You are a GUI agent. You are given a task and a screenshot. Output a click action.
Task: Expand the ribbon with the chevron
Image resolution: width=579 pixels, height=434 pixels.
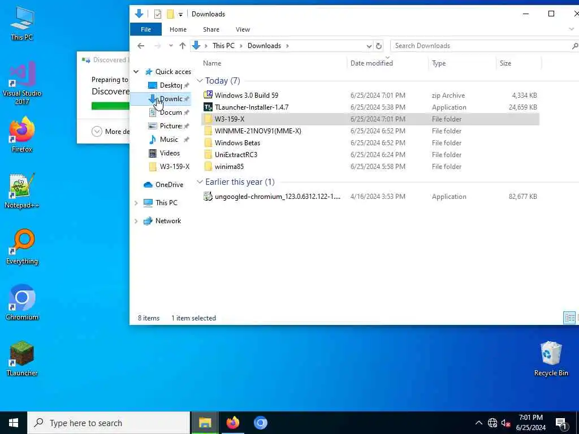(x=571, y=29)
